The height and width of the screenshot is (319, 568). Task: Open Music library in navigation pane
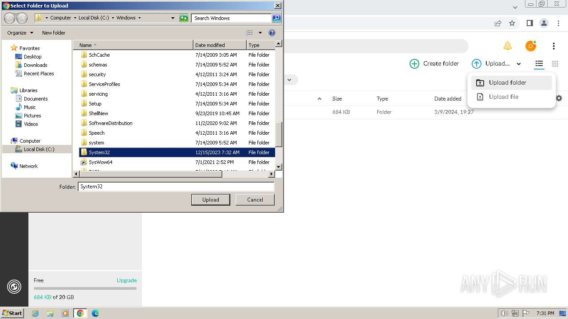click(30, 107)
